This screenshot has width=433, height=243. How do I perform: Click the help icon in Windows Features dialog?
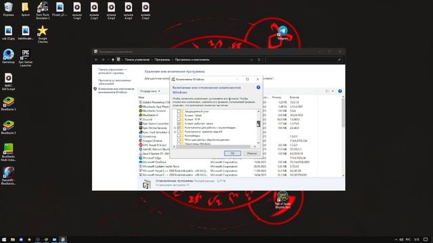tap(258, 87)
